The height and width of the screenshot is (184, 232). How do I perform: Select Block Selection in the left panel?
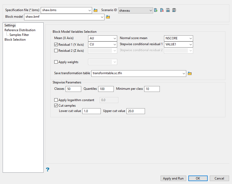tap(15, 40)
